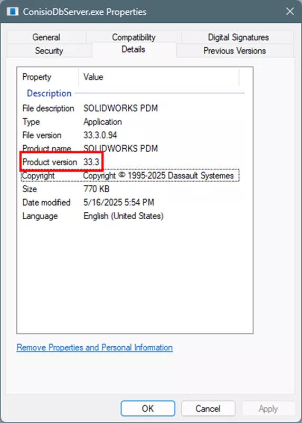Click the Cancel button
The image size is (302, 423).
[x=208, y=408]
